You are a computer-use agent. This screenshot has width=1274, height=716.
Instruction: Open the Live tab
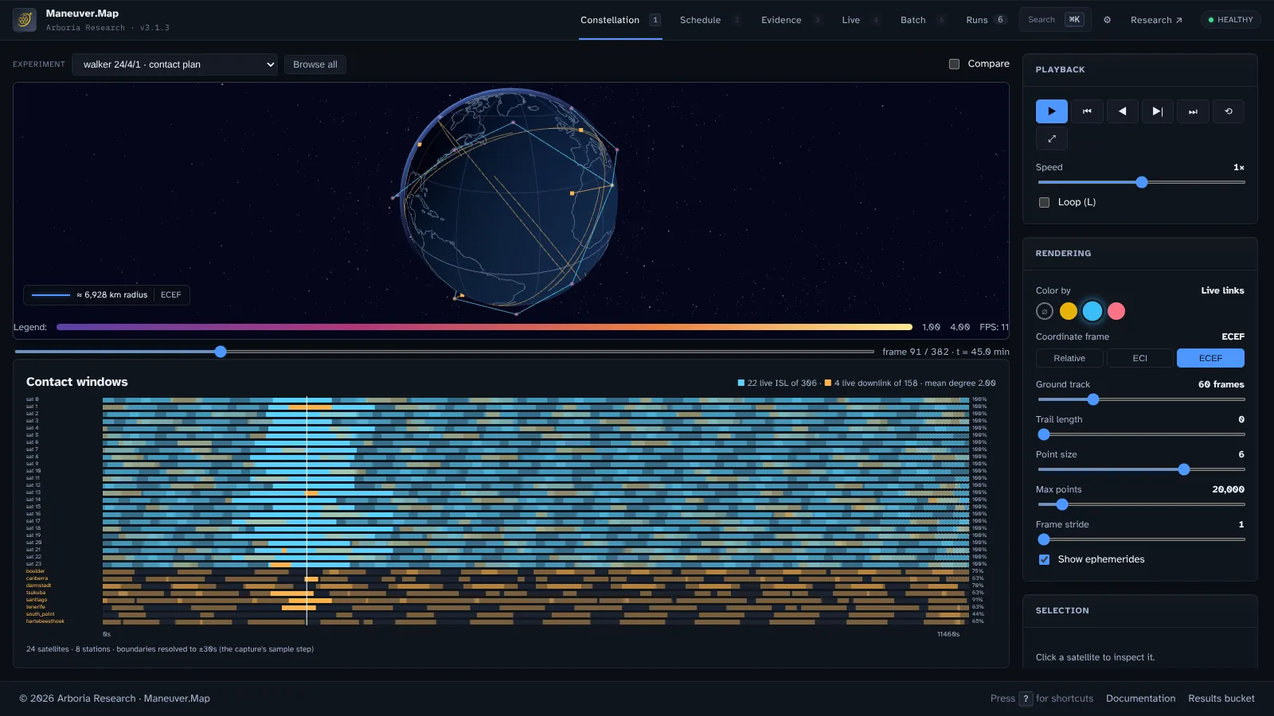tap(861, 20)
